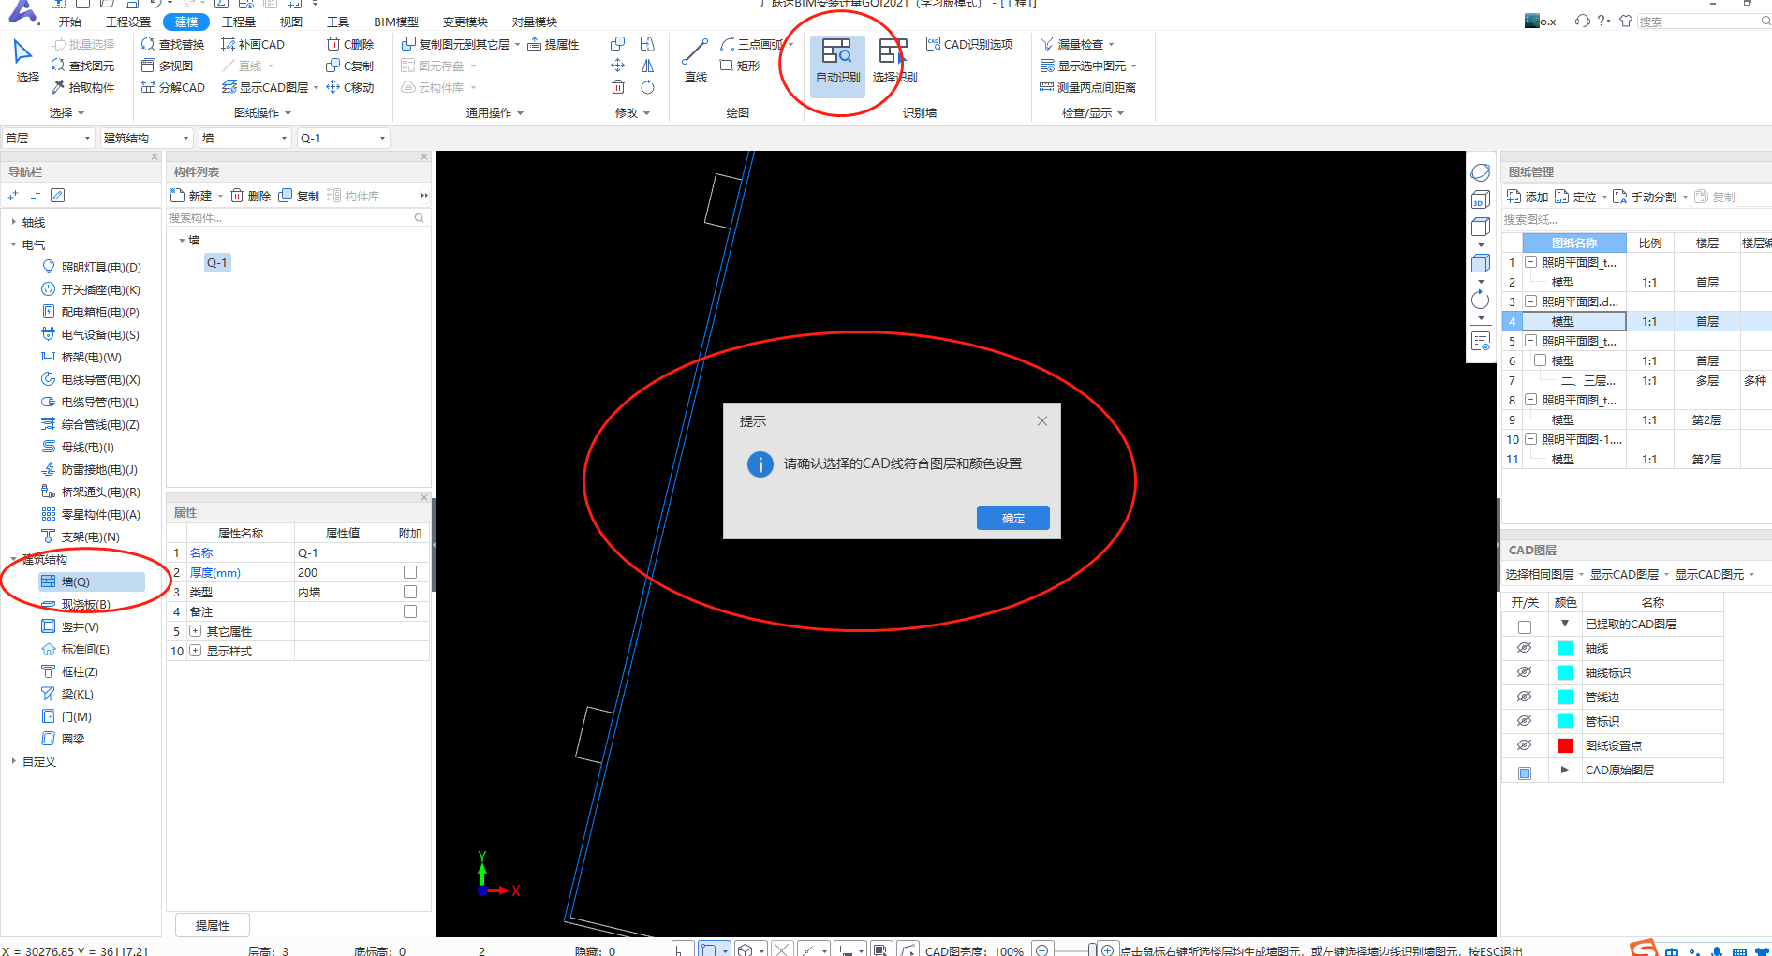Click the 3D view icon on canvas sidebar
Screen dimensions: 1772x956
[x=1480, y=199]
